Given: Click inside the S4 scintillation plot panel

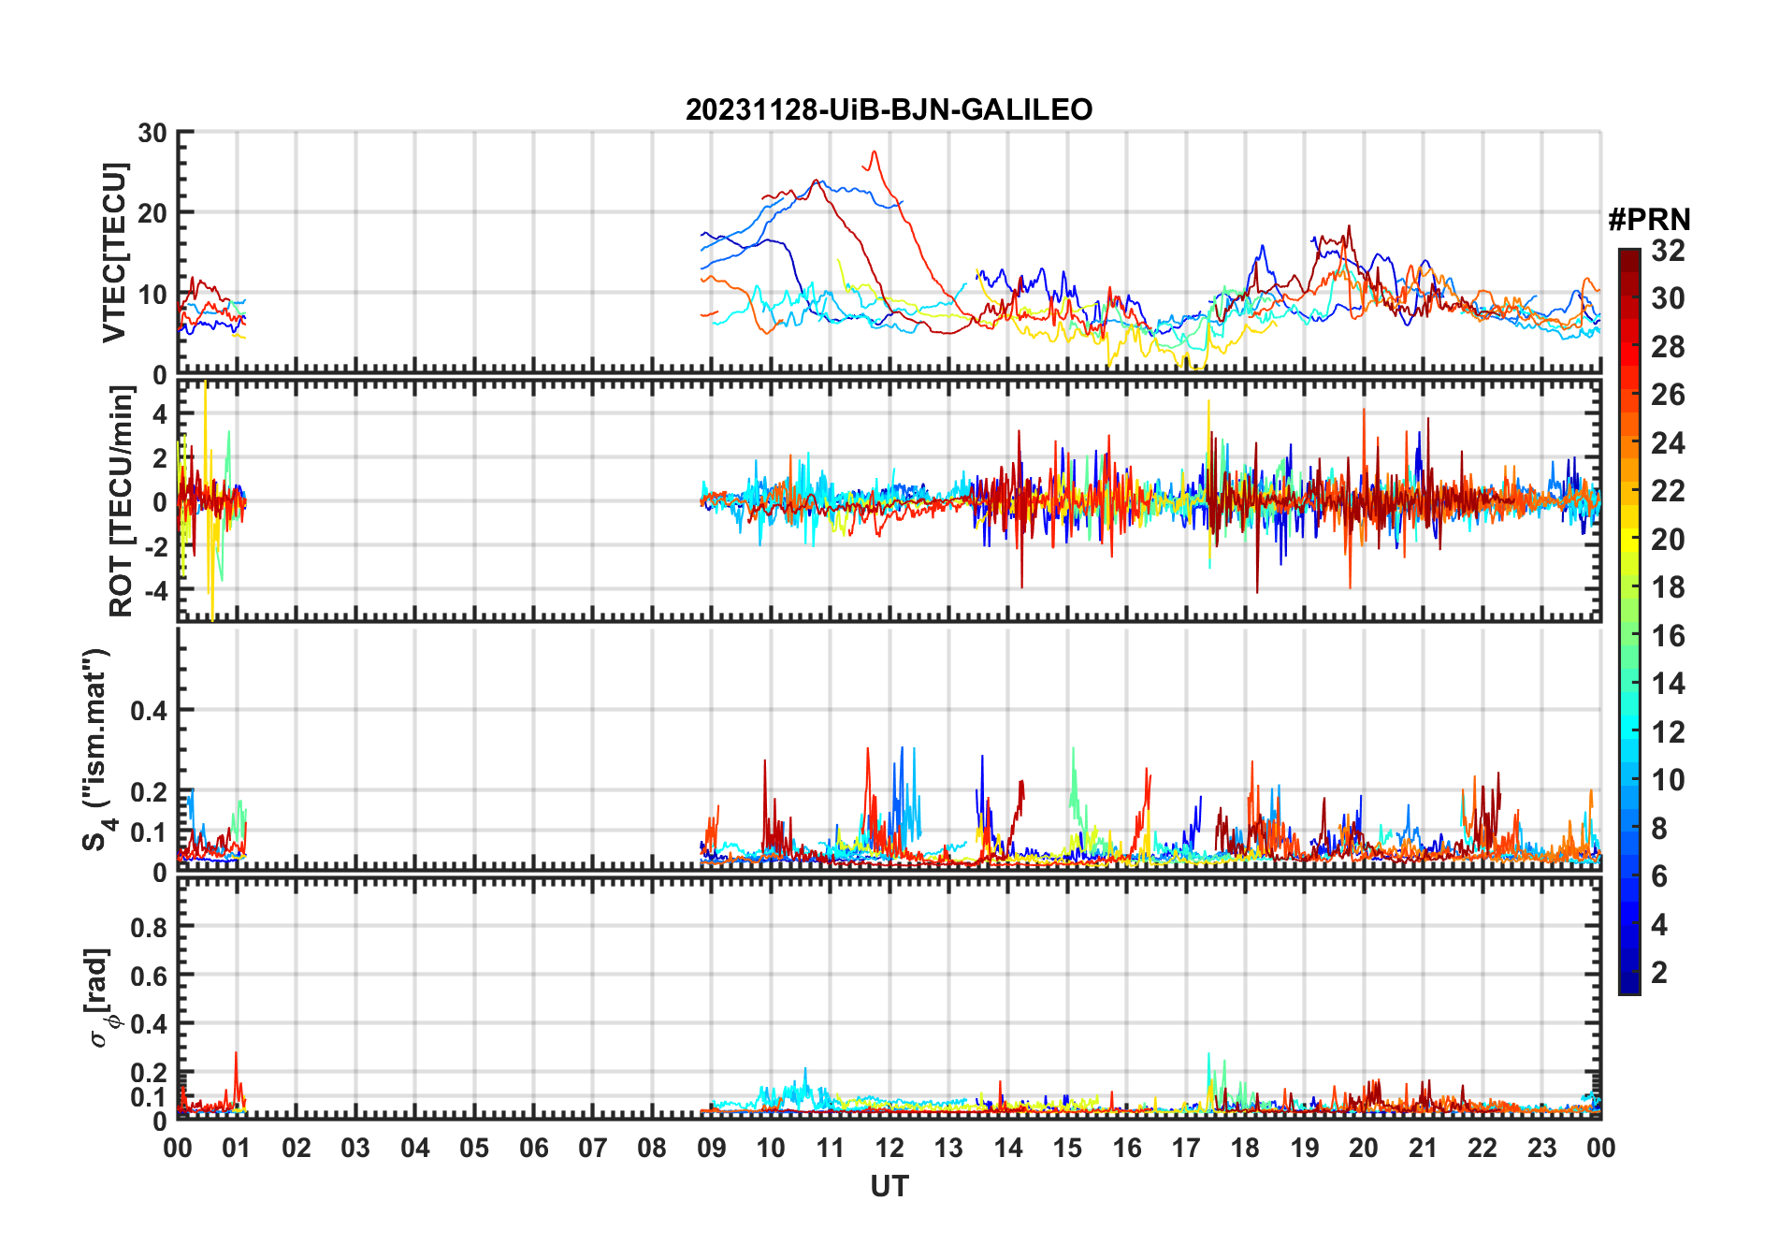Looking at the screenshot, I should click(x=889, y=749).
